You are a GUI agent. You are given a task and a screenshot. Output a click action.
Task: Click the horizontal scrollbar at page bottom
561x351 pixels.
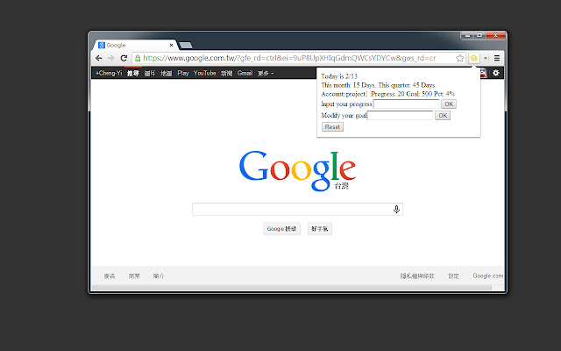click(x=292, y=288)
